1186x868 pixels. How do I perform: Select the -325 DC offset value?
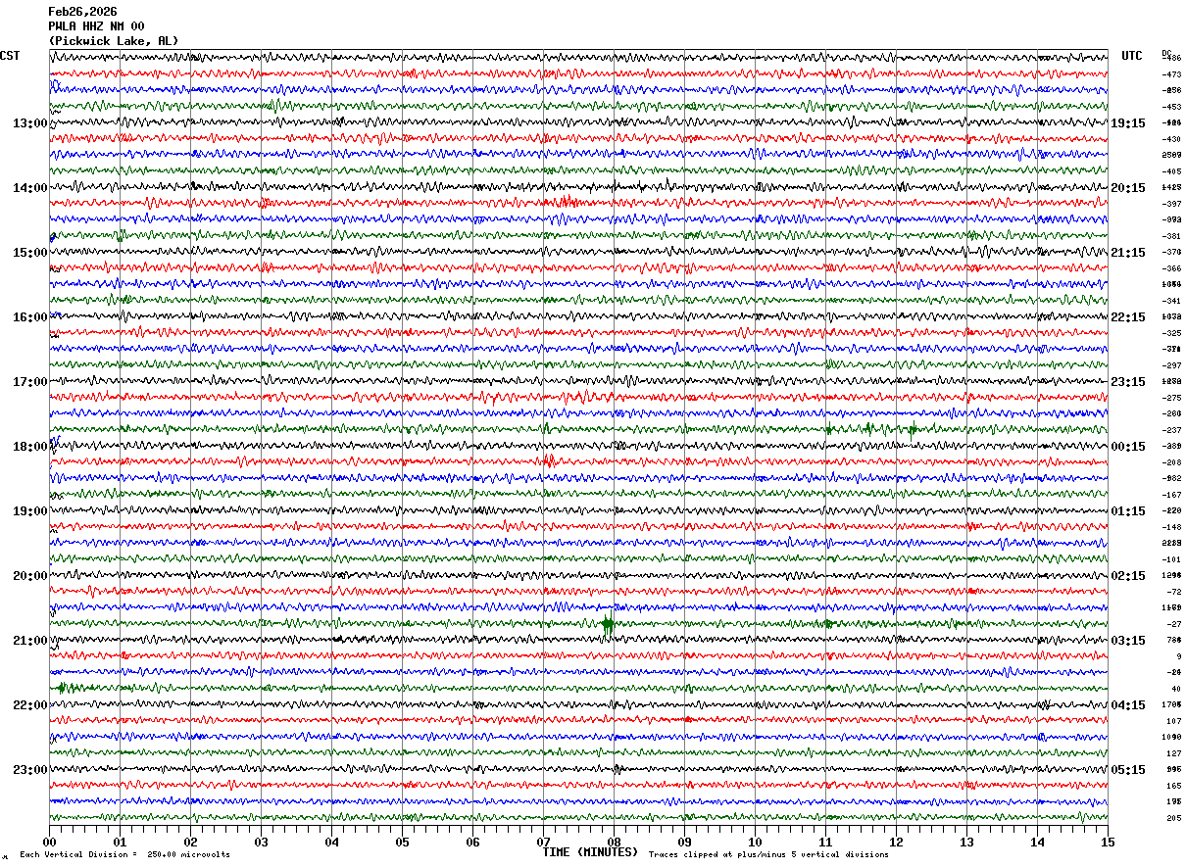[1171, 333]
